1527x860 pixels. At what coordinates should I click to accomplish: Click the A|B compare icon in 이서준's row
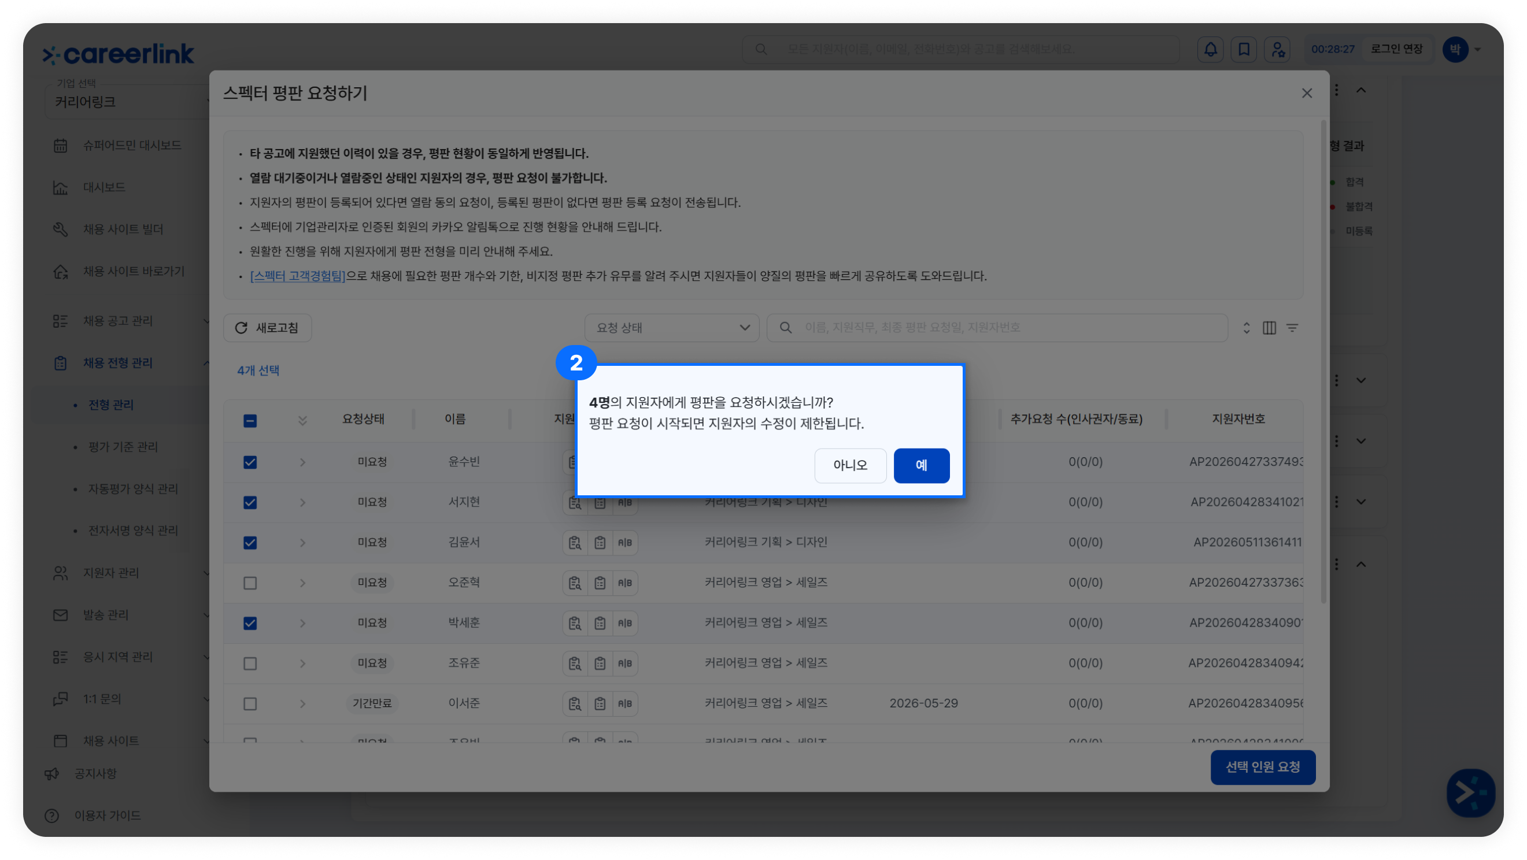(x=625, y=703)
